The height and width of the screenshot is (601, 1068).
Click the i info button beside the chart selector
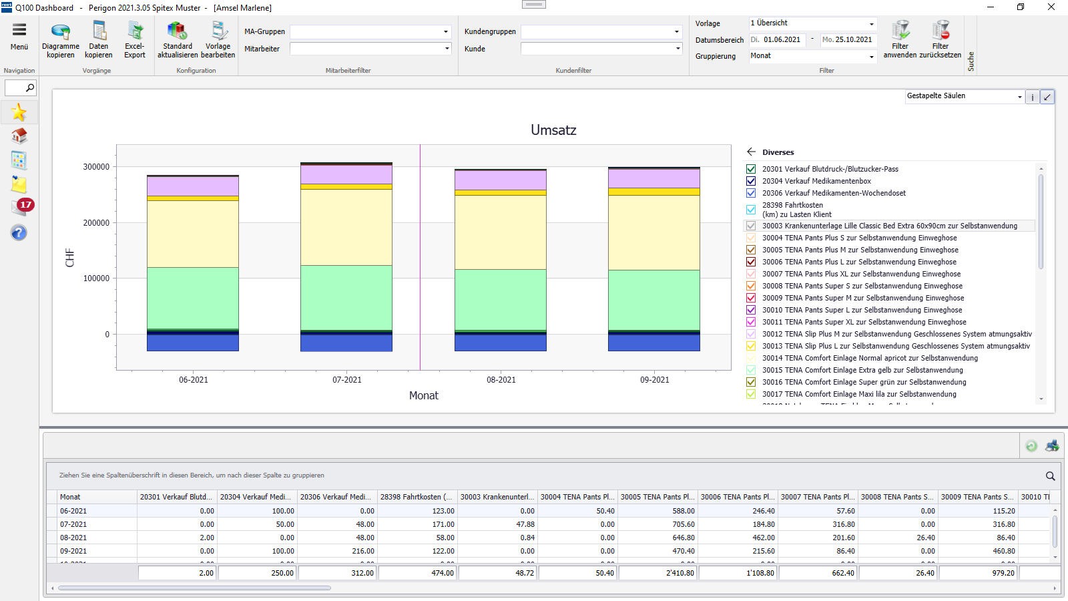click(1032, 96)
